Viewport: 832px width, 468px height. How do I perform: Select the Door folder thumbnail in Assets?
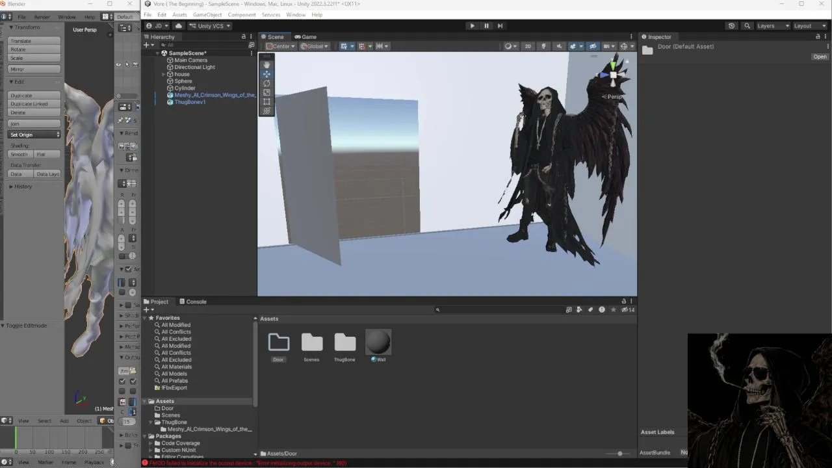click(278, 342)
